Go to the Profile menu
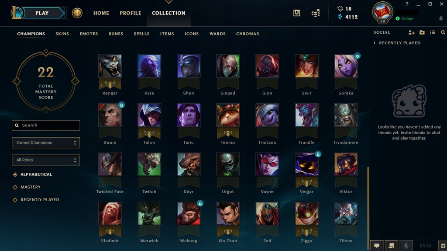447x251 pixels. [130, 13]
